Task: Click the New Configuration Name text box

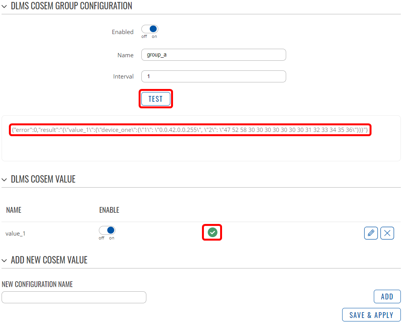Action: 74,297
